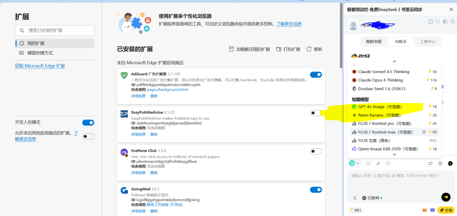Screen dimensions: 457x216
Task: Click the screenshot crop icon below the model list
Action: point(369,163)
